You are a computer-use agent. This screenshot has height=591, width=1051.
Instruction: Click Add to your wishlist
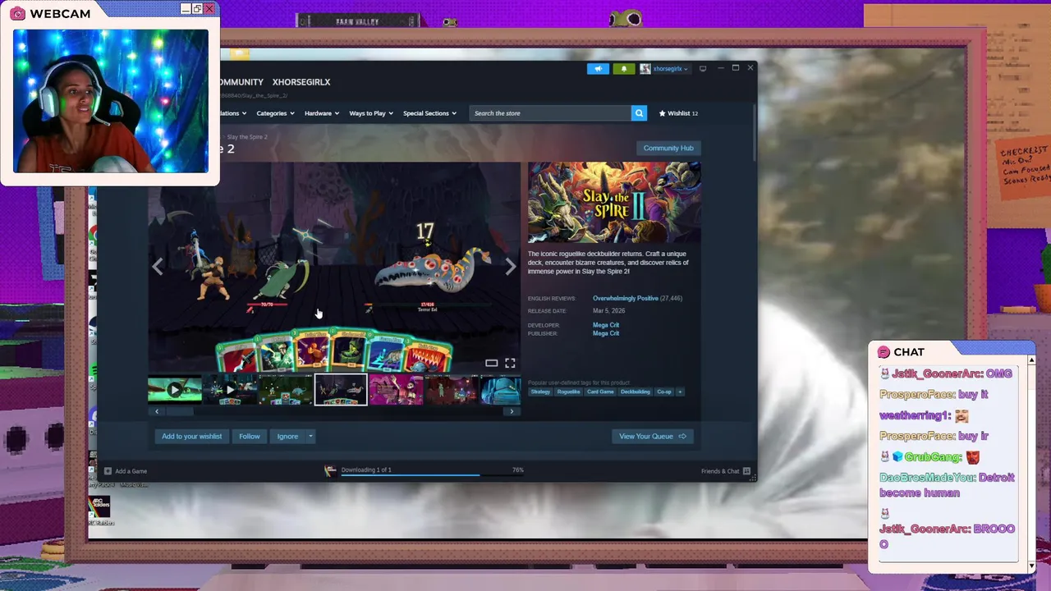[192, 437]
